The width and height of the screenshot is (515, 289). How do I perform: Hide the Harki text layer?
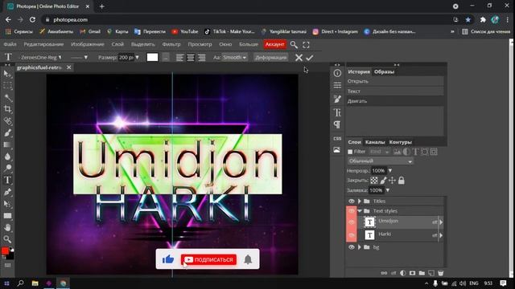(352, 235)
